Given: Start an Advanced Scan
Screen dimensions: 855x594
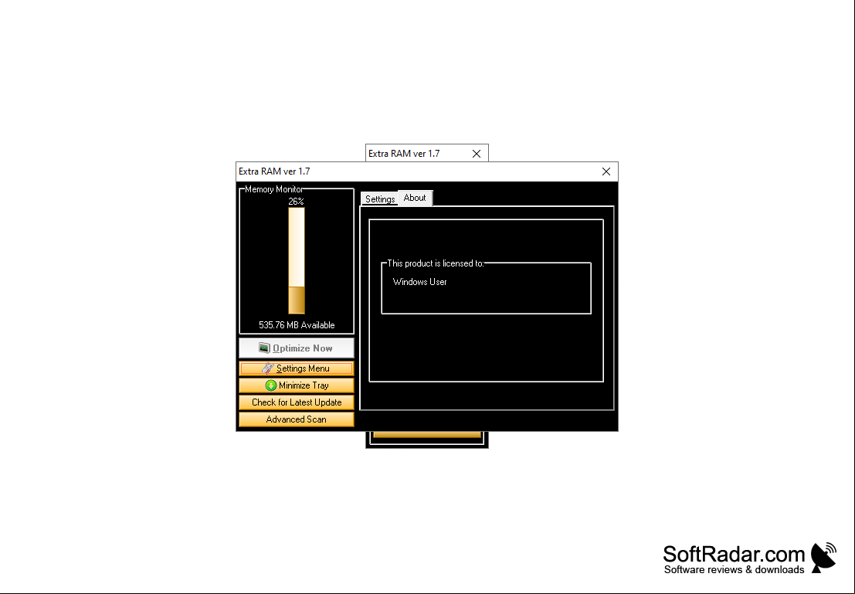Looking at the screenshot, I should [296, 419].
